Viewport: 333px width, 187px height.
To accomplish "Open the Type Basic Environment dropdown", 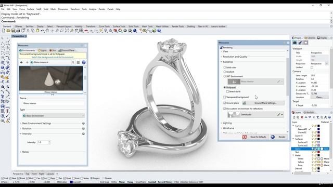I will click(54, 116).
